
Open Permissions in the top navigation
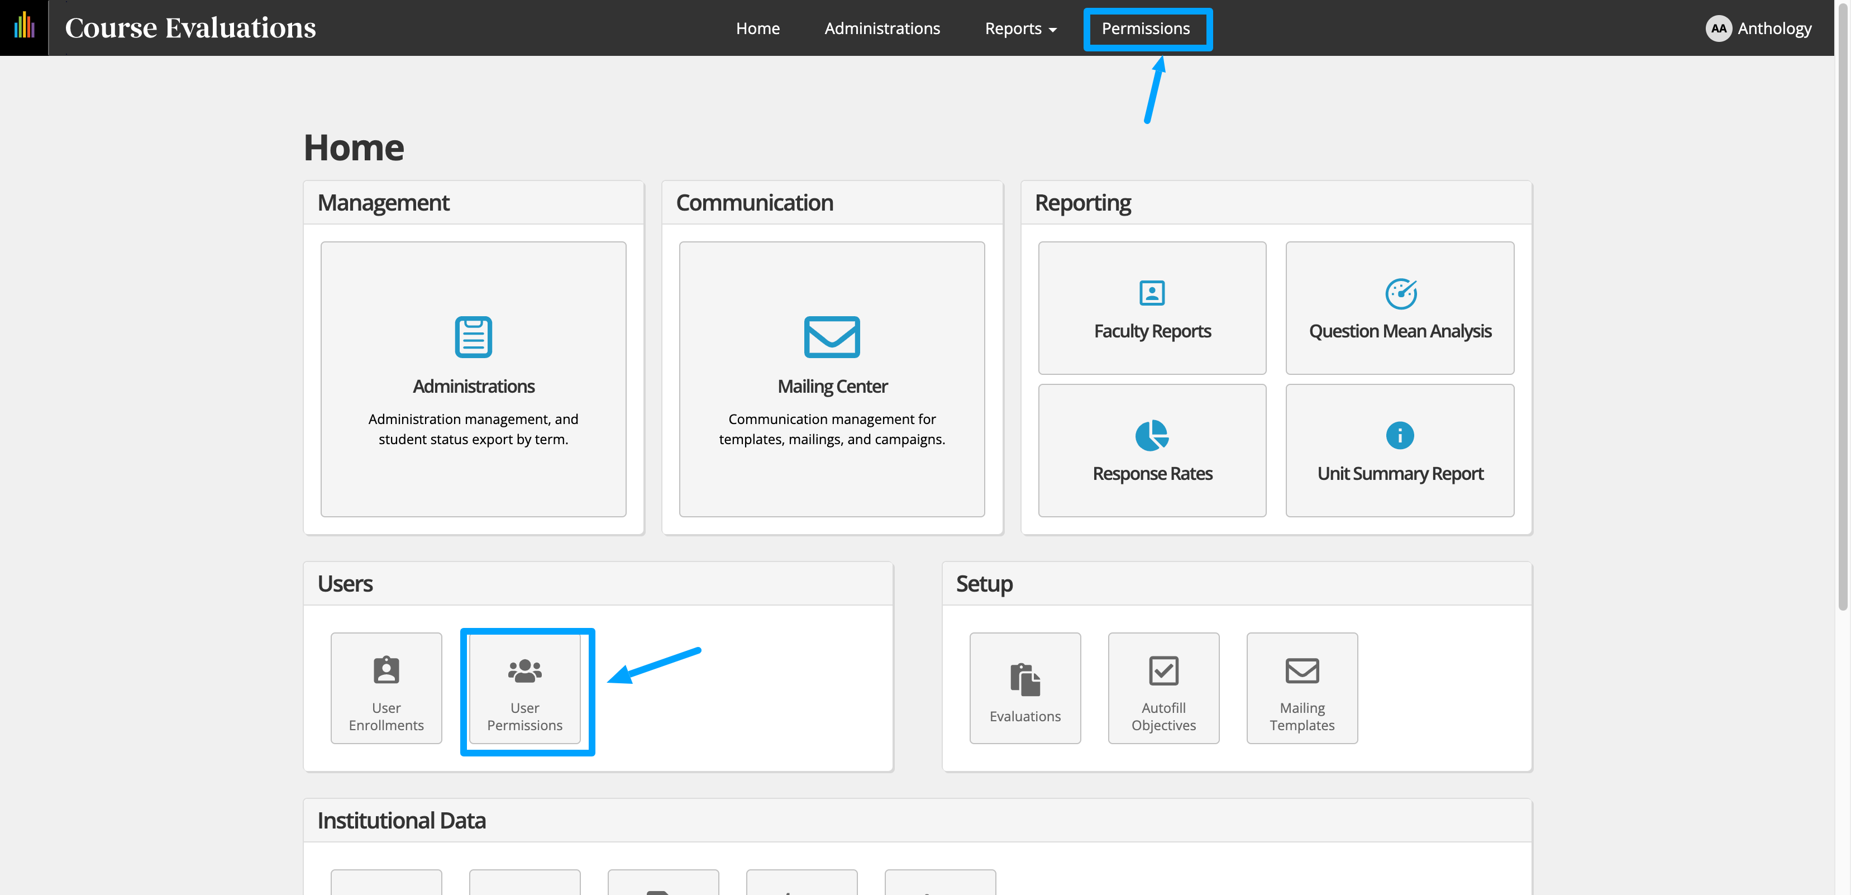1146,28
